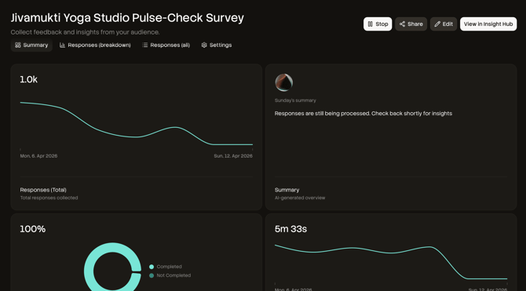Screen dimensions: 526x291
Task: Click the Summary card label
Action: click(x=287, y=190)
